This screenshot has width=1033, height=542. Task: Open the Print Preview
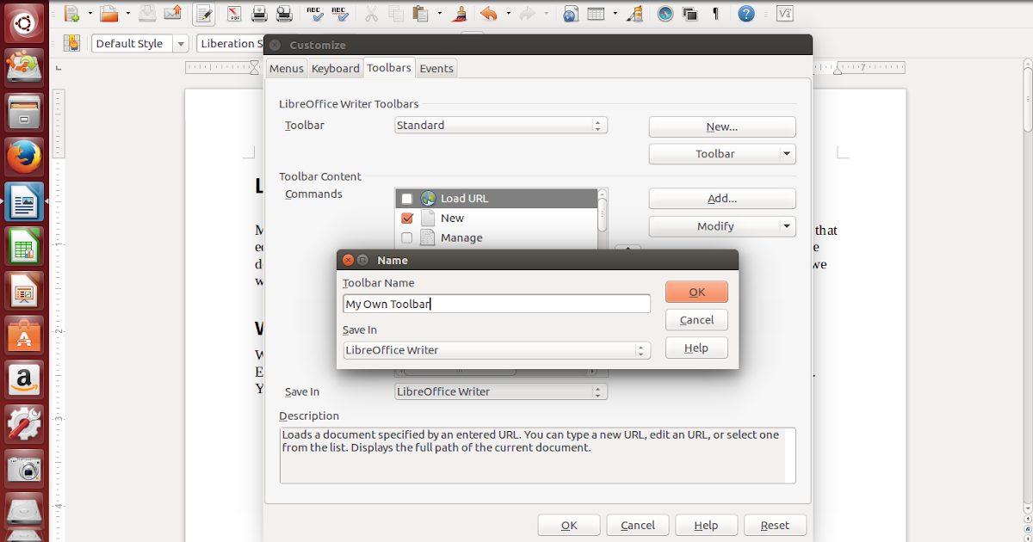(284, 13)
